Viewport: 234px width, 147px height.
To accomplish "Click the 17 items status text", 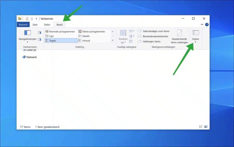I will [25, 127].
